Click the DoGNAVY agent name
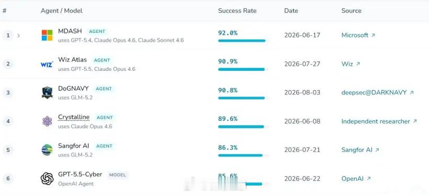 (73, 88)
